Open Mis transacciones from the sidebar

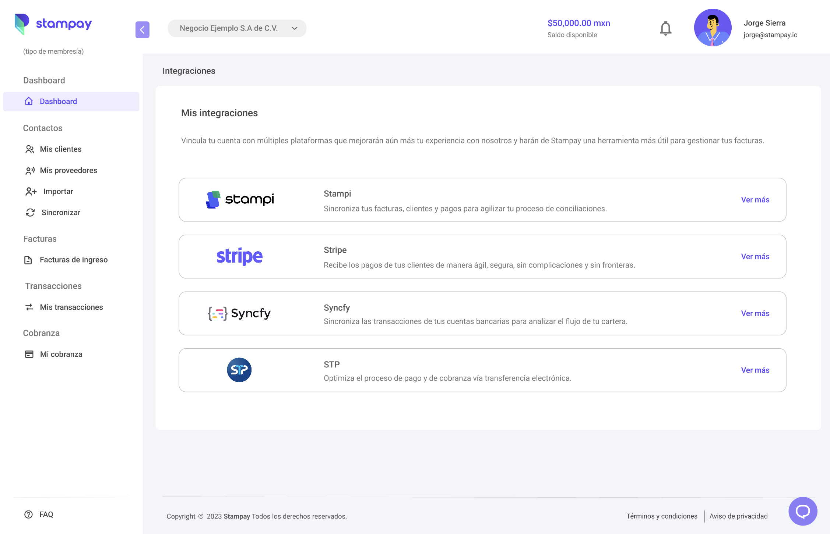(71, 307)
